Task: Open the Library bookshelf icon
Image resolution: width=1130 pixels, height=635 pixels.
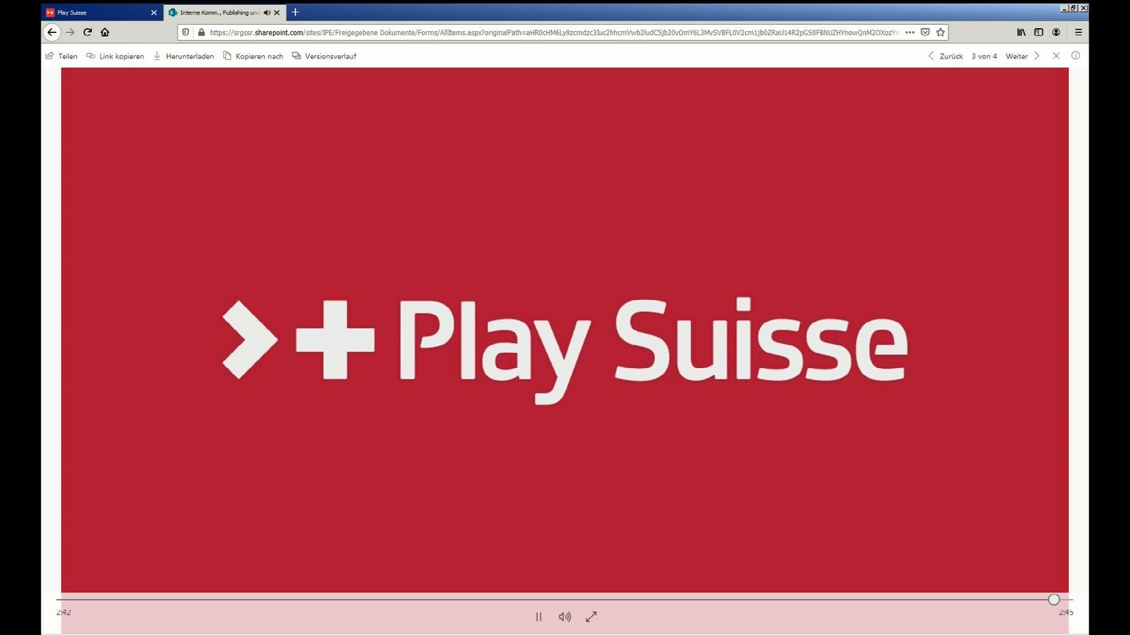Action: tap(1021, 32)
